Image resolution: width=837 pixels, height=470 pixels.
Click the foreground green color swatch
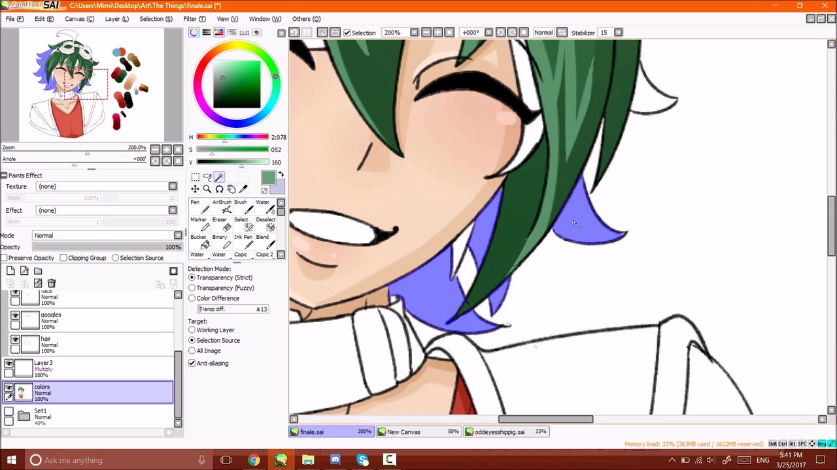268,178
